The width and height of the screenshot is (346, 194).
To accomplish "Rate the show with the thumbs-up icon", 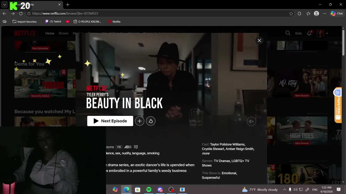I will (151, 121).
